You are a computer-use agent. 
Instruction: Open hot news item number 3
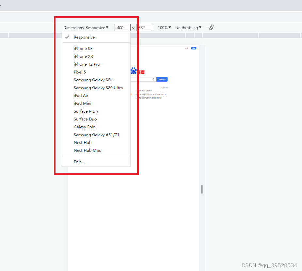144,90
